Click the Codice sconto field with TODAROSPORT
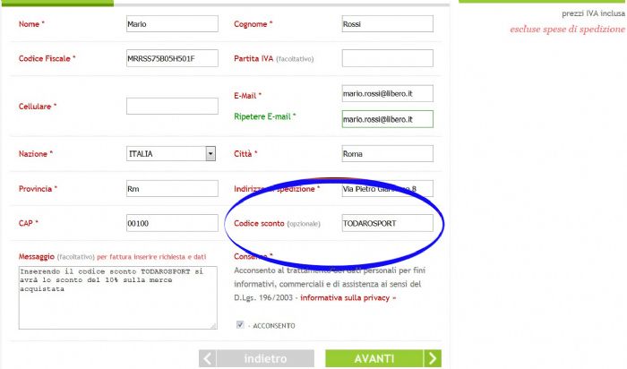The height and width of the screenshot is (369, 627). pos(387,223)
